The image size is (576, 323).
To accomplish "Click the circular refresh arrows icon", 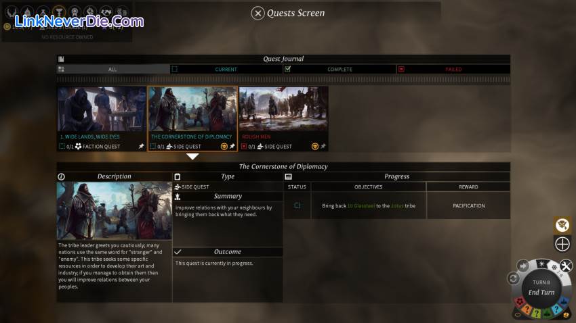I will tap(513, 278).
